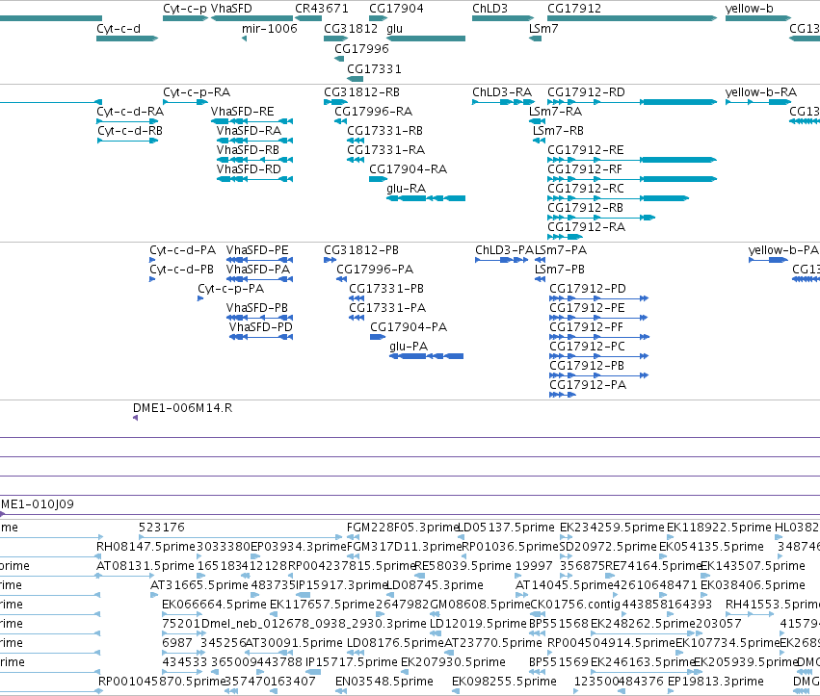Select transcript yellow-b-RA label
The height and width of the screenshot is (696, 820).
pos(761,92)
